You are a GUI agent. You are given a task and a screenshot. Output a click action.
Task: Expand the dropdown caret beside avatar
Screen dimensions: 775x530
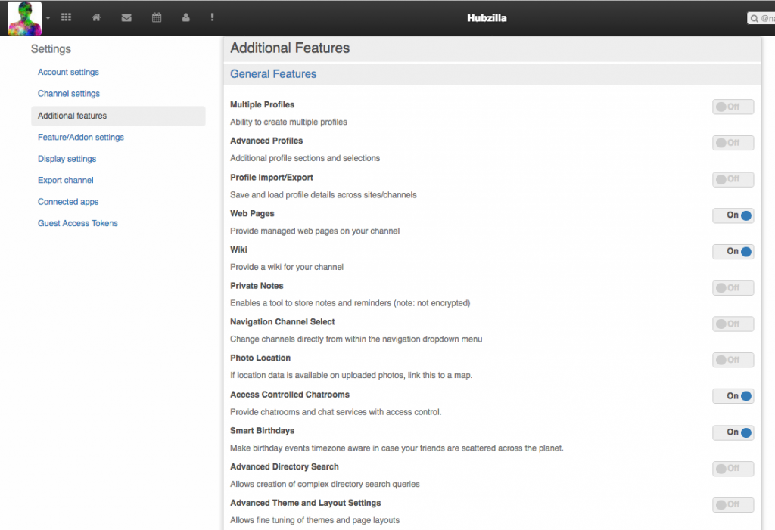coord(48,18)
